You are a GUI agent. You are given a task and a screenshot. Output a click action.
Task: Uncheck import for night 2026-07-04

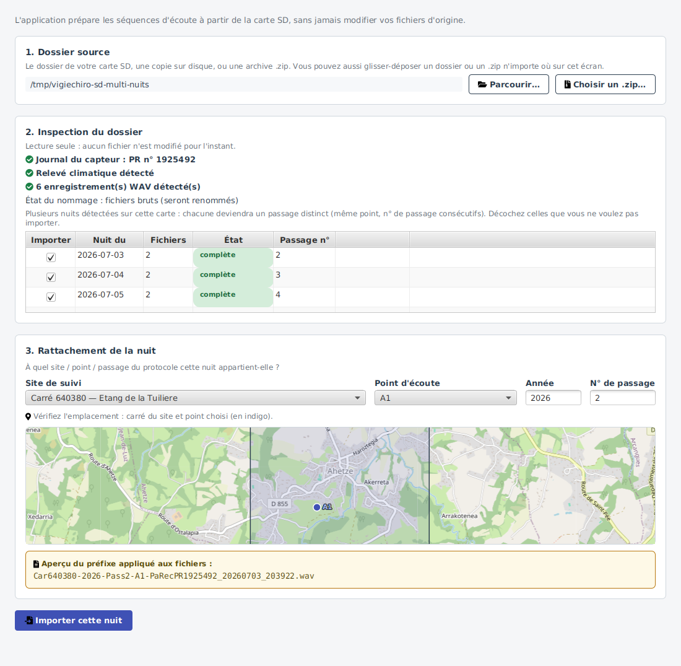tap(51, 278)
